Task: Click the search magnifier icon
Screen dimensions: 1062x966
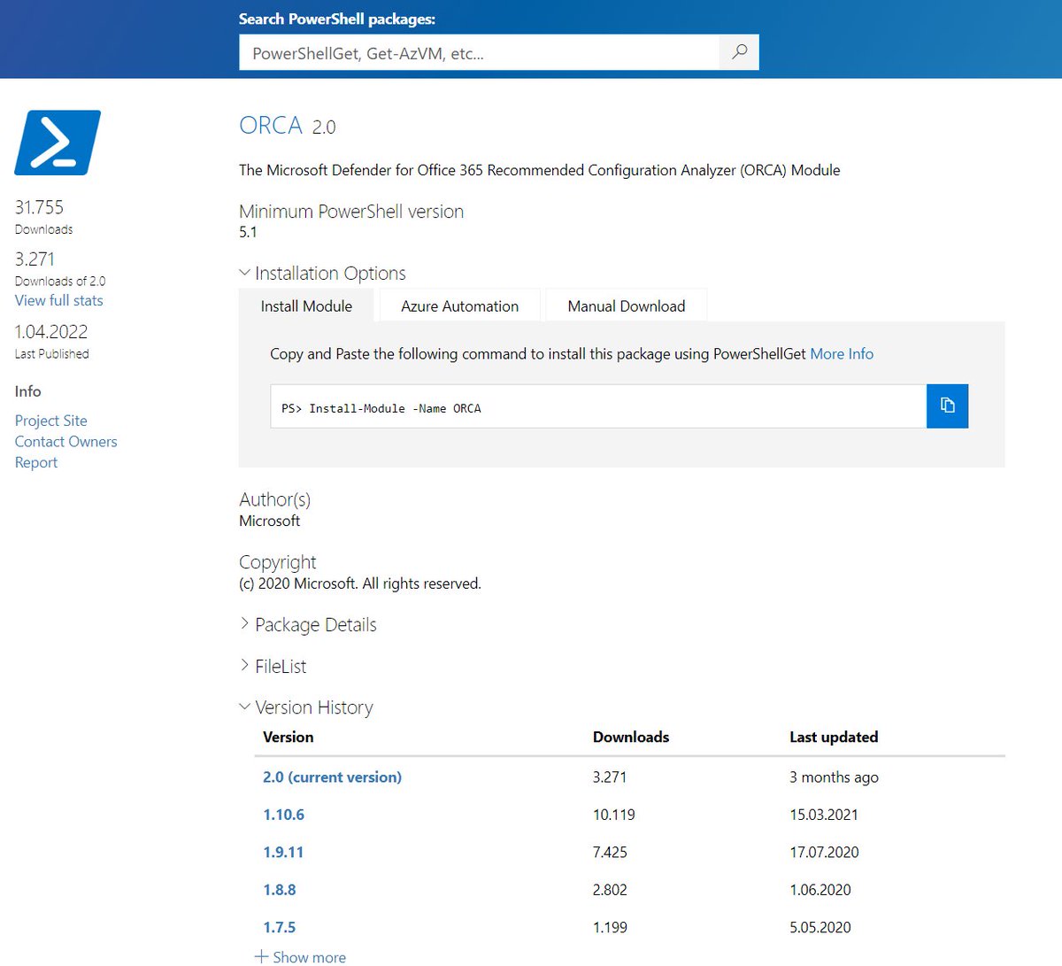Action: [739, 52]
